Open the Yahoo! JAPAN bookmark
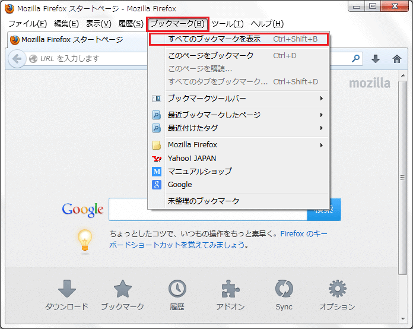Image resolution: width=413 pixels, height=329 pixels. [192, 159]
